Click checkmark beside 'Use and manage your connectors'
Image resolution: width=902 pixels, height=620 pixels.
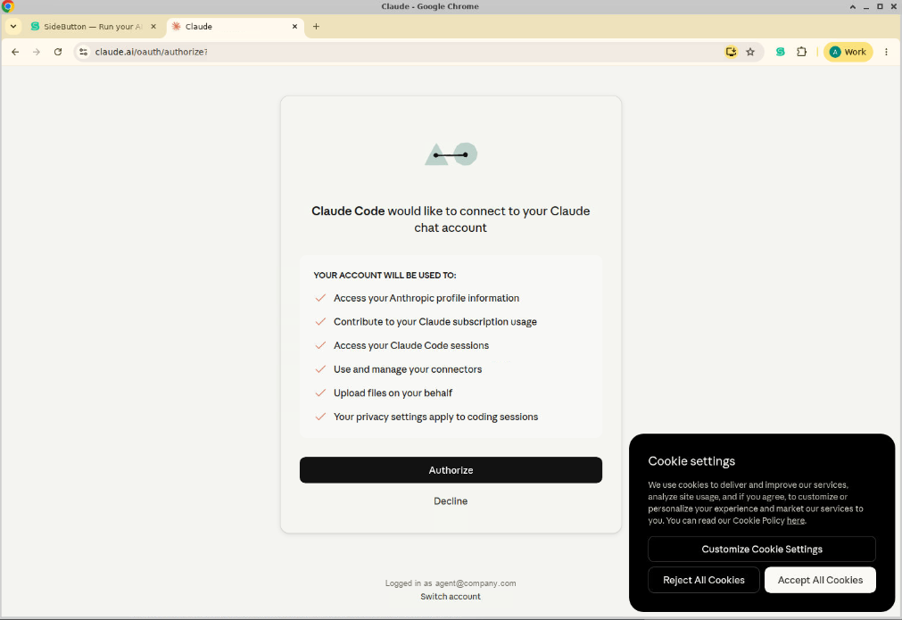pos(320,369)
